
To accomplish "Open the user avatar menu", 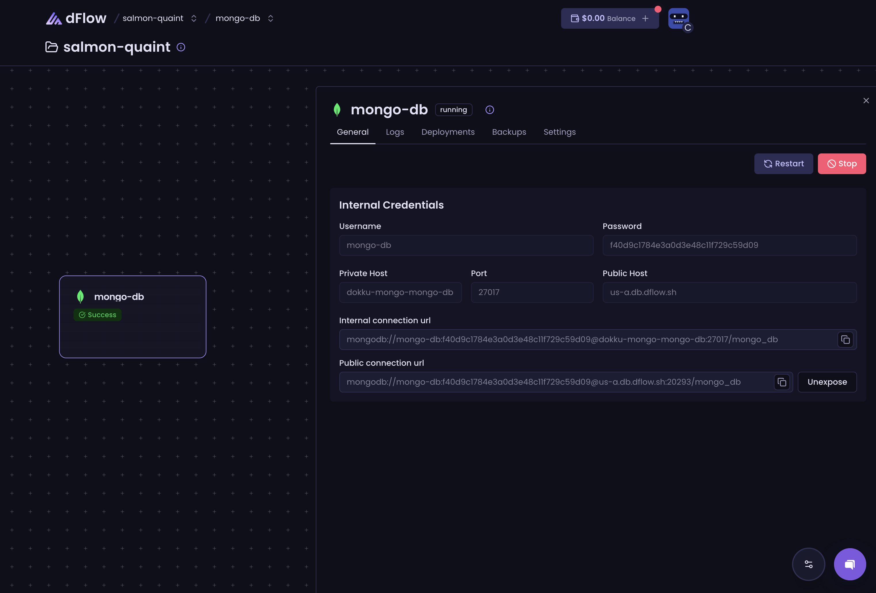I will [x=678, y=18].
